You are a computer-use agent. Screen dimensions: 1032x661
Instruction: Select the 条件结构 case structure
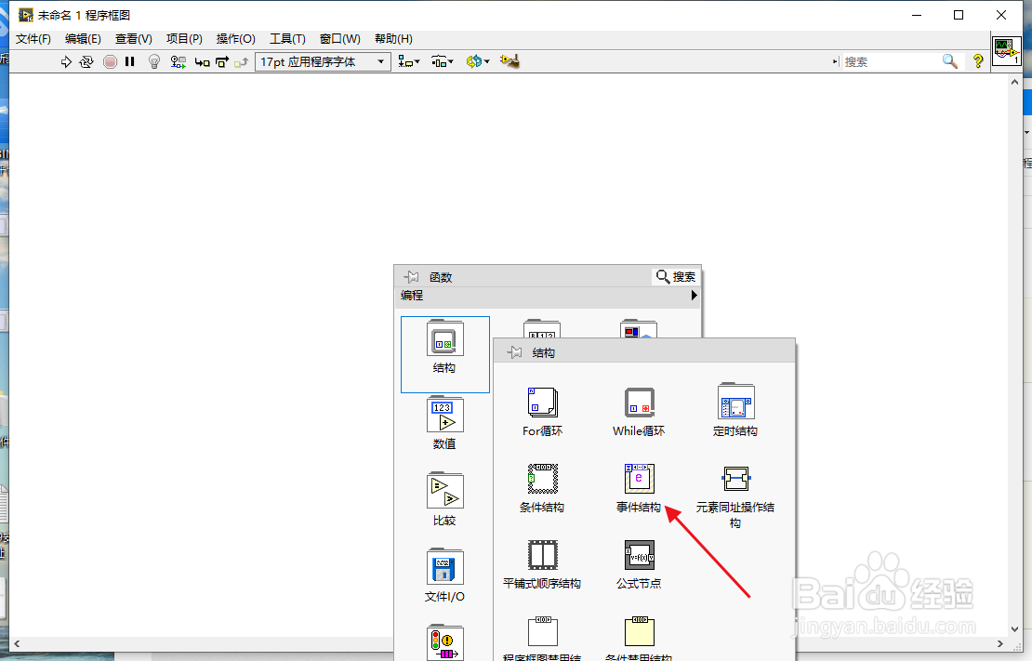tap(542, 488)
